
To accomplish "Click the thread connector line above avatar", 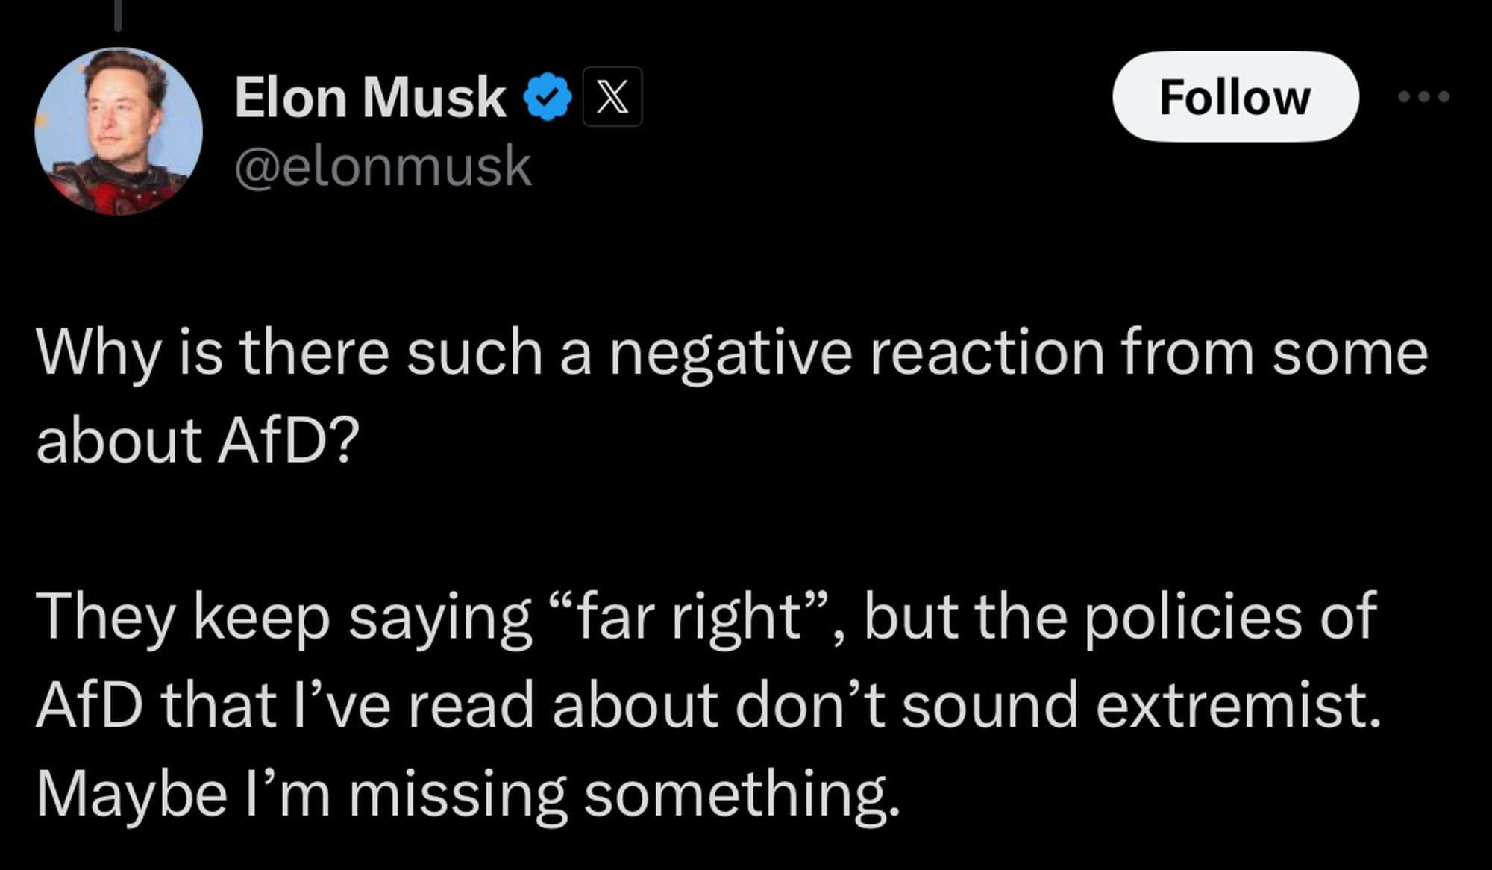I will click(x=118, y=16).
